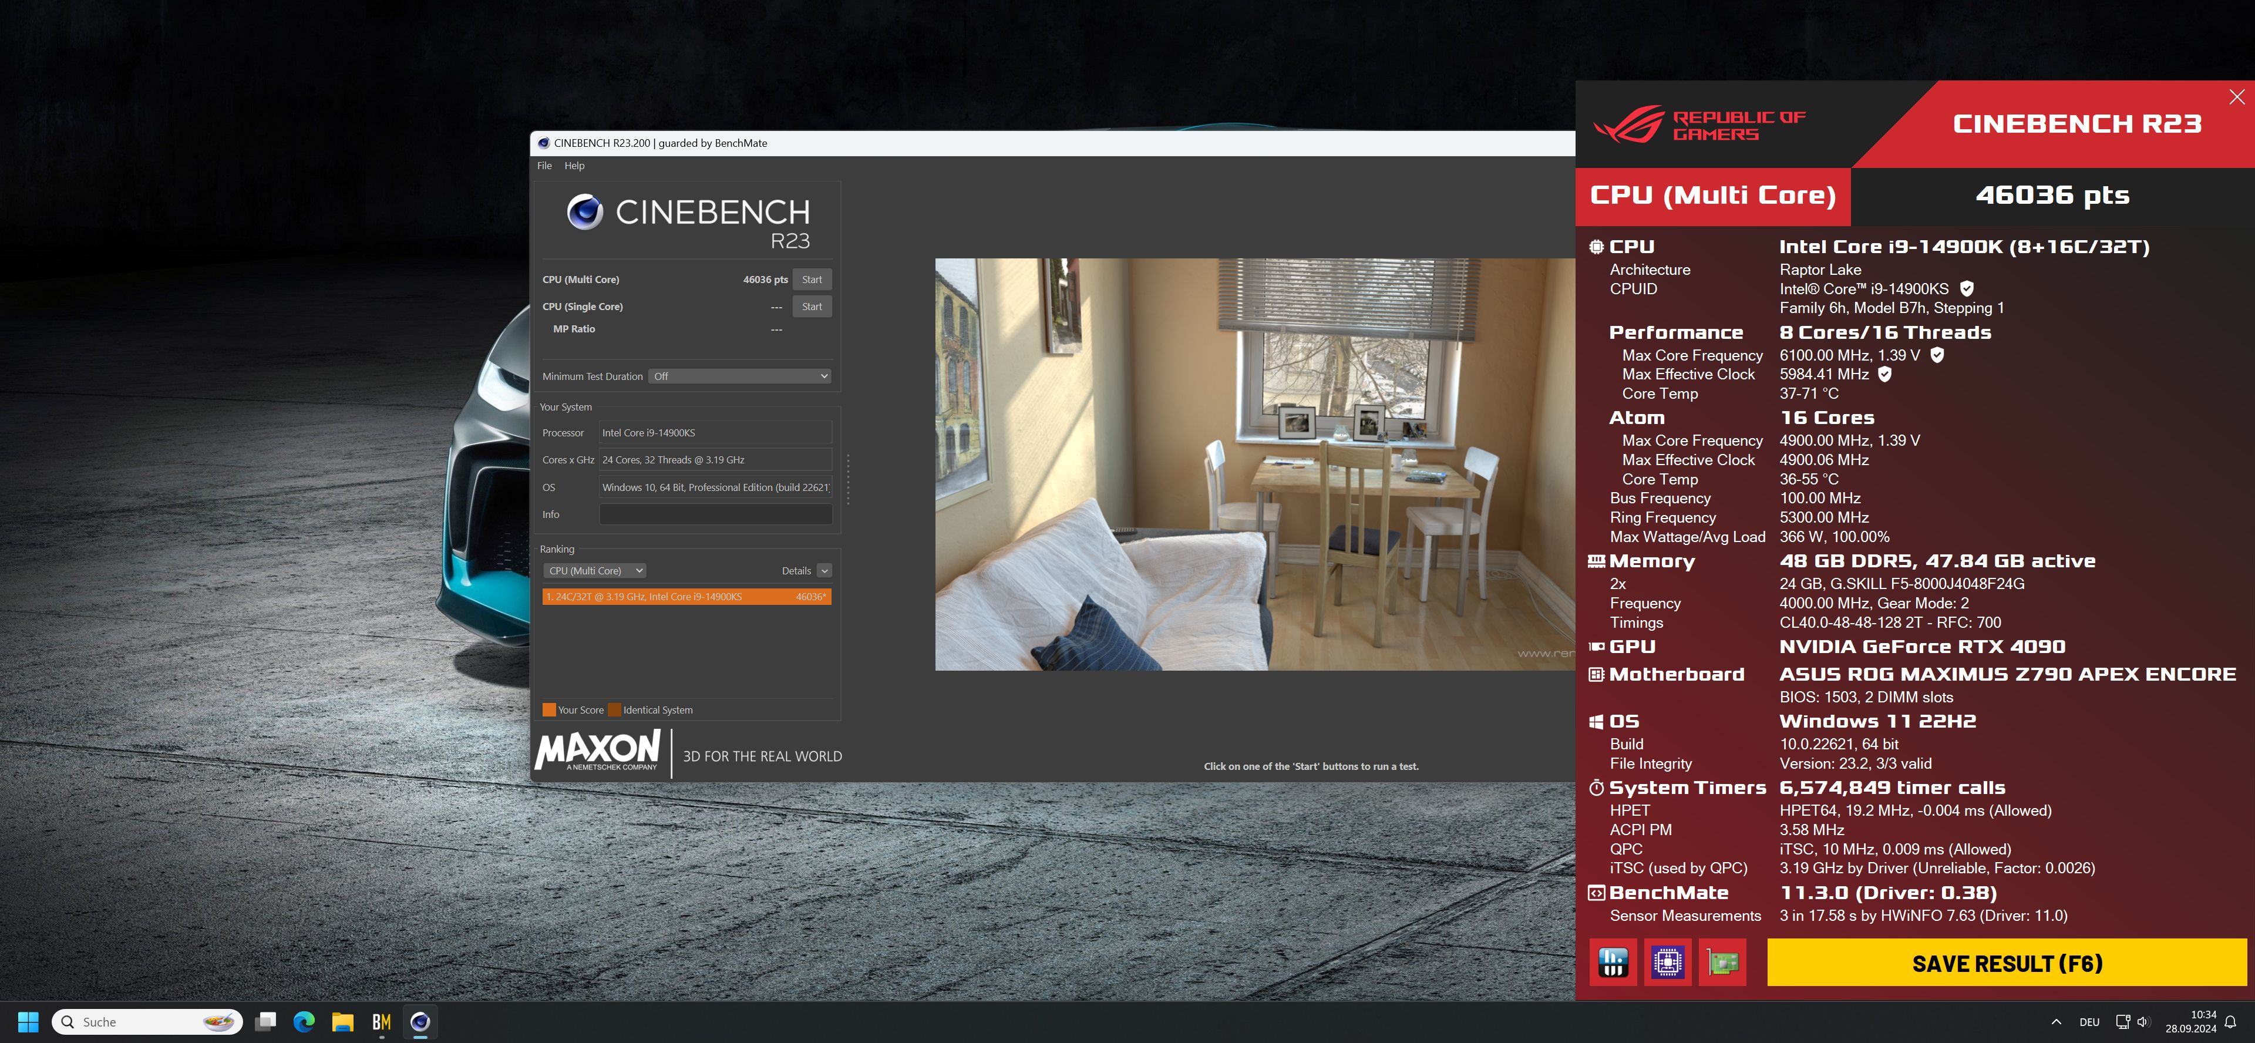This screenshot has width=2255, height=1043.
Task: Open the Minimum Test Duration dropdown
Action: 740,376
